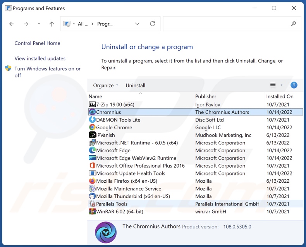This screenshot has width=306, height=247.
Task: Click the Control Panel address bar icon
Action: pyautogui.click(x=67, y=24)
